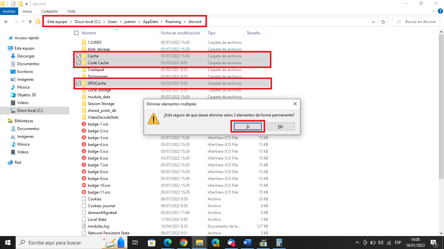Click the Descargas icon in the navigation pane
This screenshot has width=444, height=249.
13,56
